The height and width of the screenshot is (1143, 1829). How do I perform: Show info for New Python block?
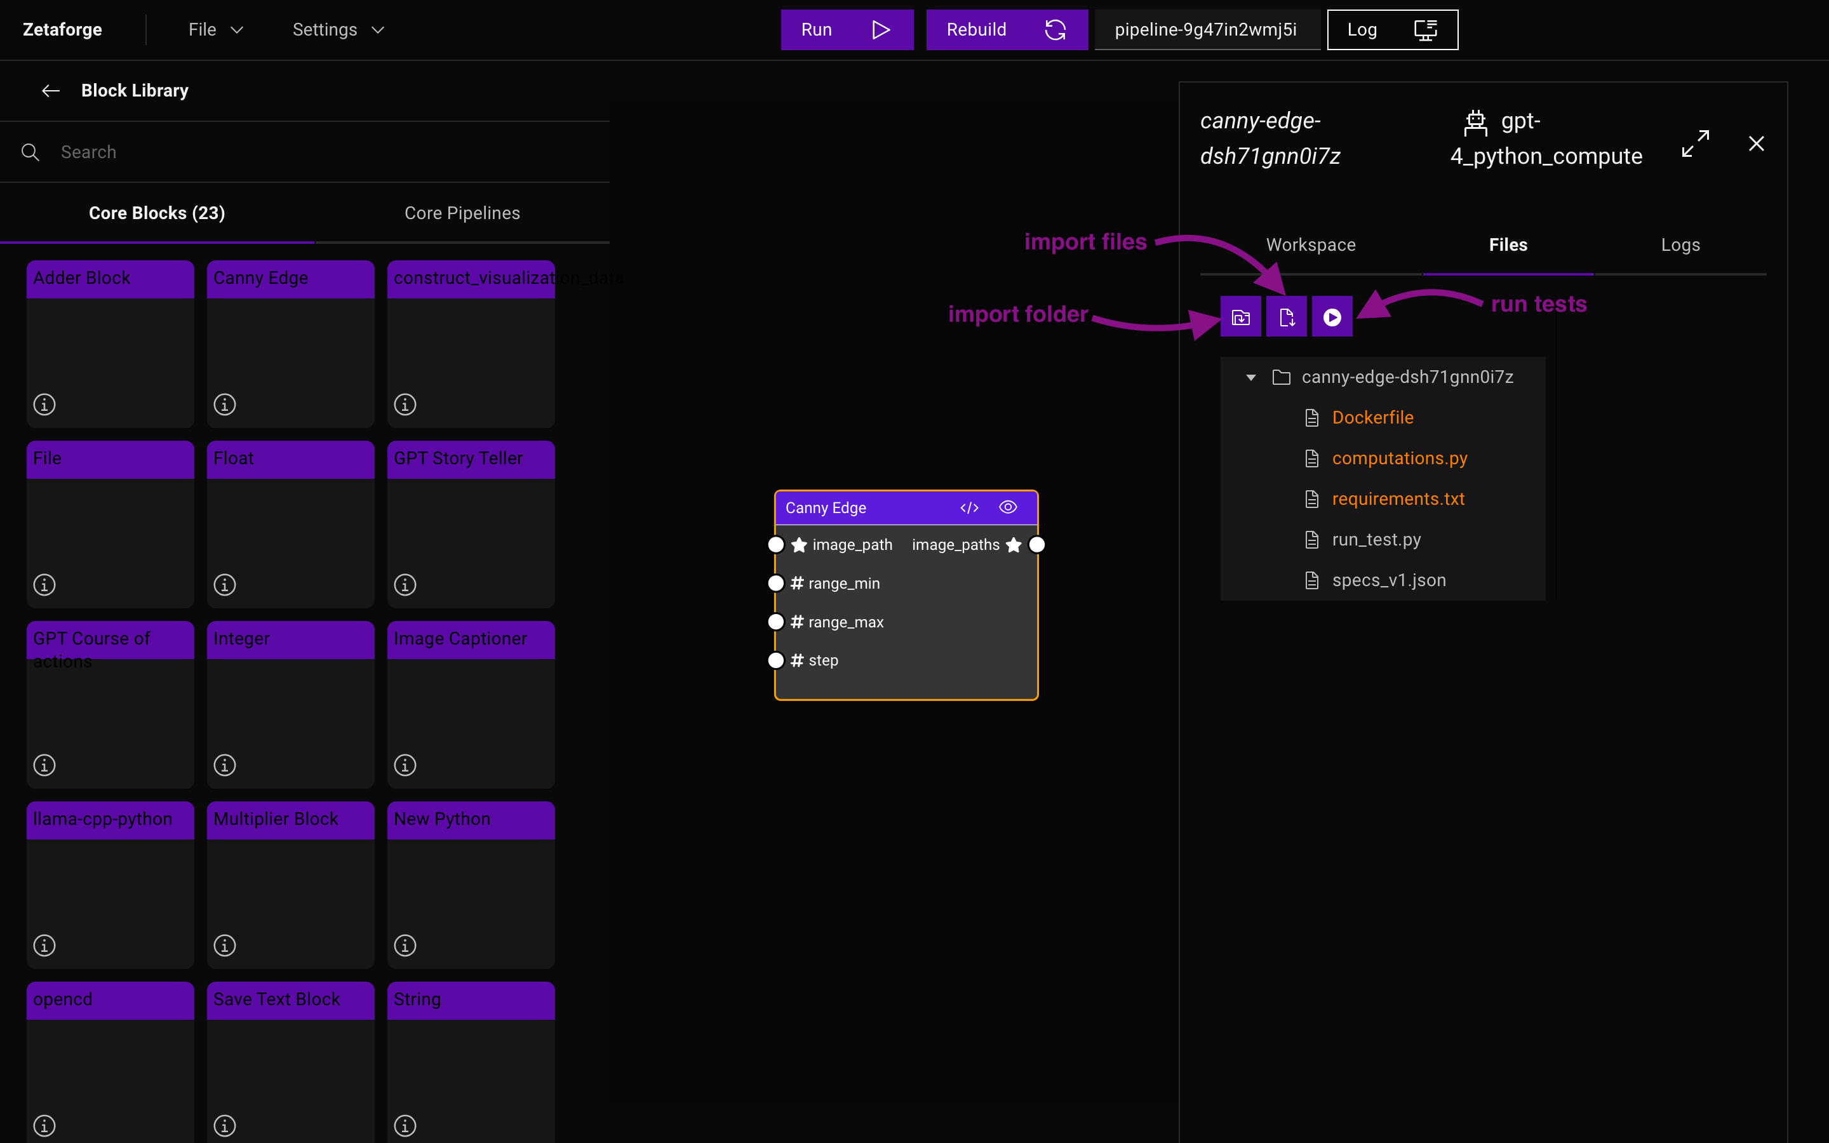coord(405,946)
